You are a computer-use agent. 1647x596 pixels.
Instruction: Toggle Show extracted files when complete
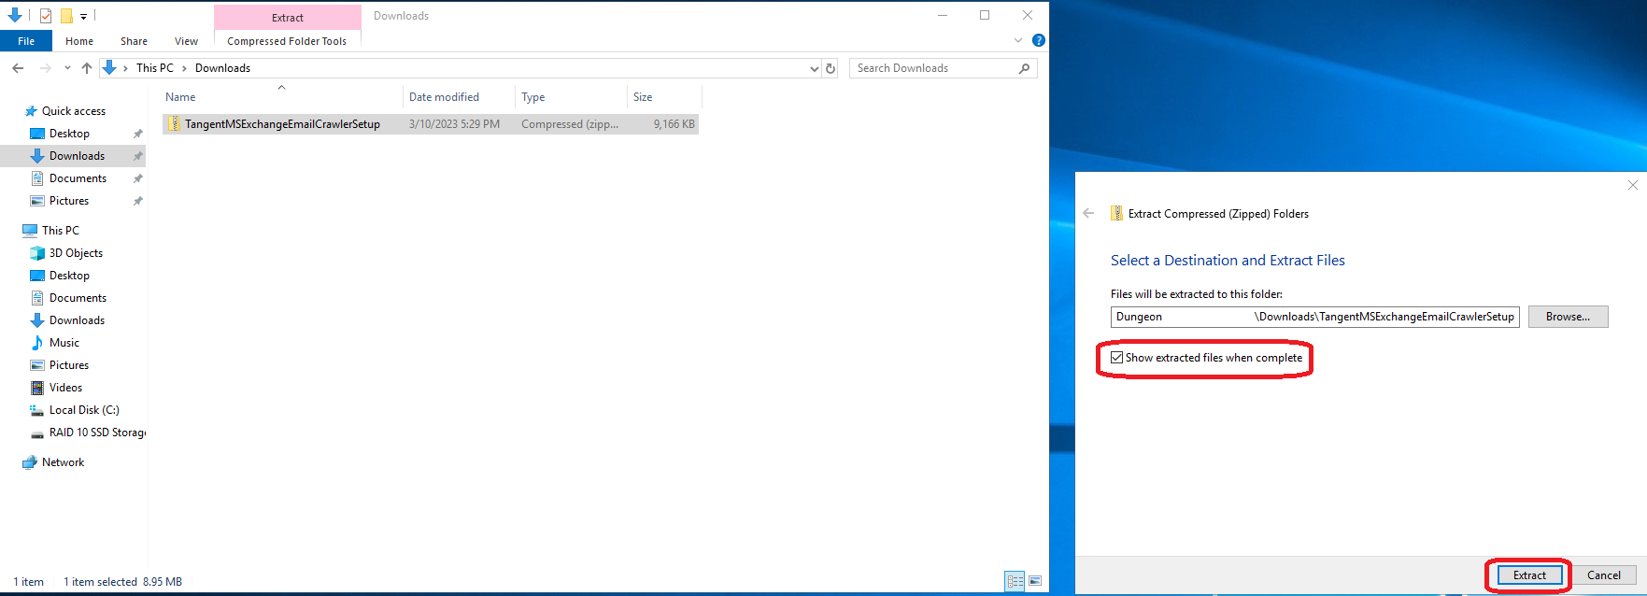coord(1116,358)
